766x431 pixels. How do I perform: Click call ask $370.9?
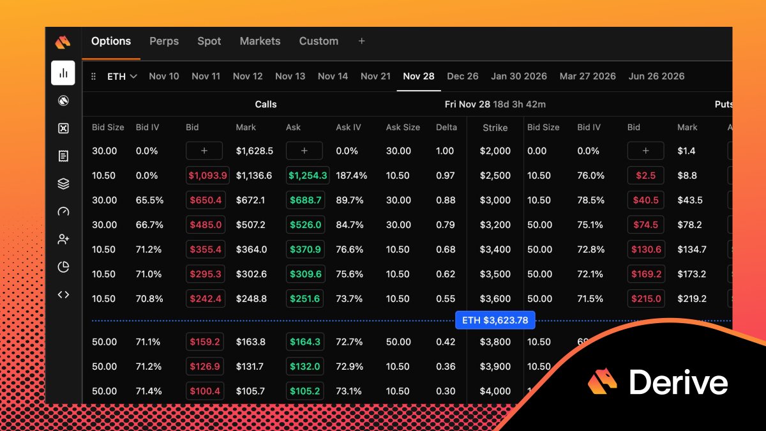point(305,249)
